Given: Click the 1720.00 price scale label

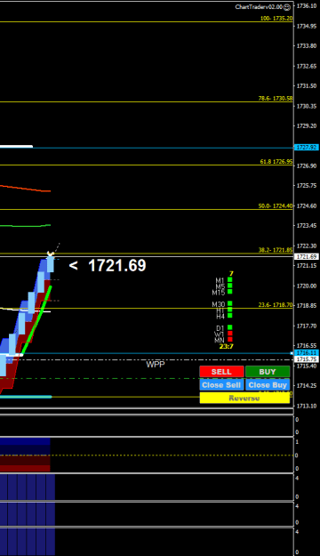Looking at the screenshot, I should coord(307,286).
